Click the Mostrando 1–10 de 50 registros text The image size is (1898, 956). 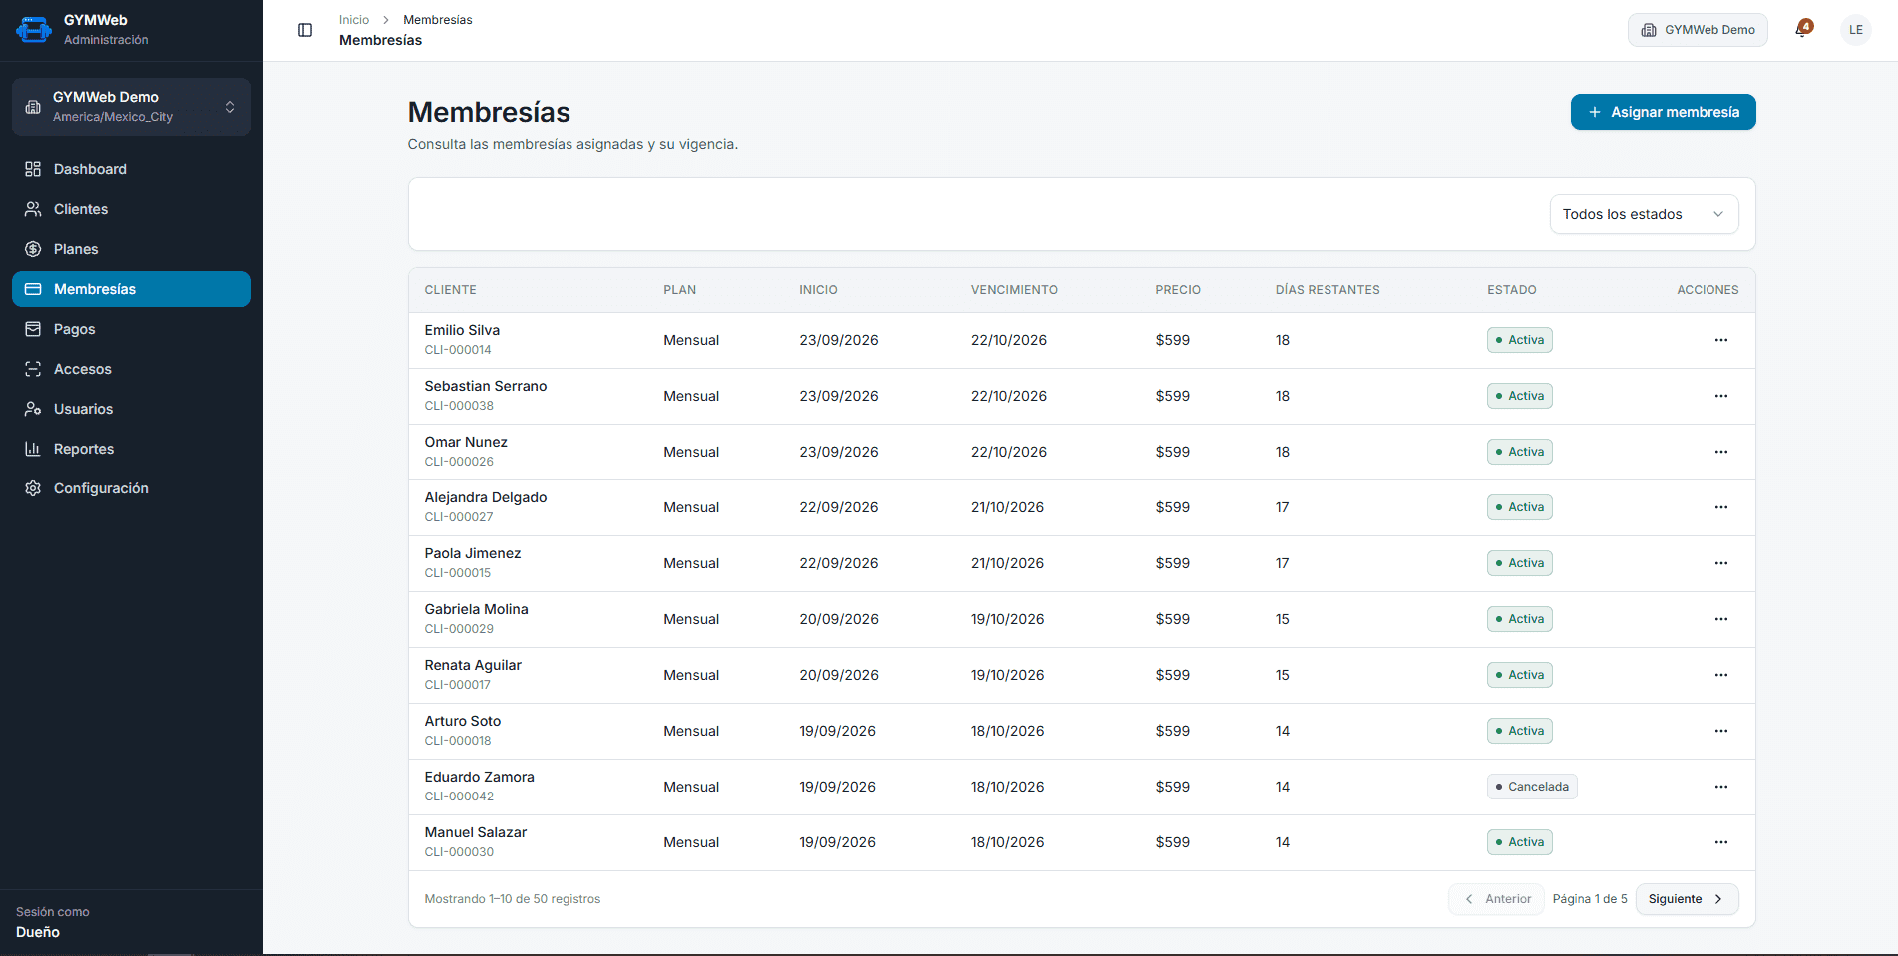(513, 899)
